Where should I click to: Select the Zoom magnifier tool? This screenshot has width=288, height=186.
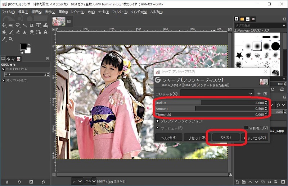click(11, 39)
